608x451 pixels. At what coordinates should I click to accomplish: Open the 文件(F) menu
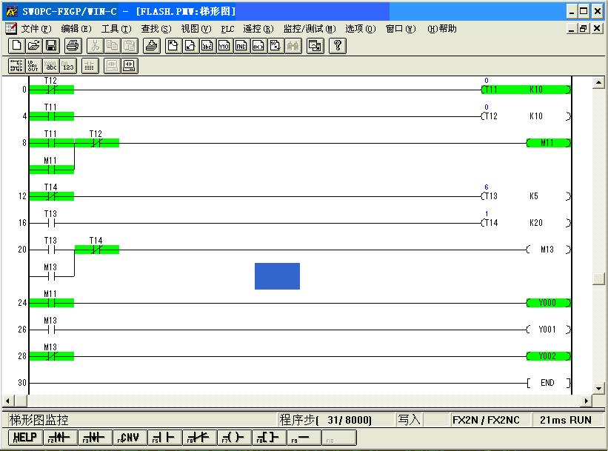[36, 29]
